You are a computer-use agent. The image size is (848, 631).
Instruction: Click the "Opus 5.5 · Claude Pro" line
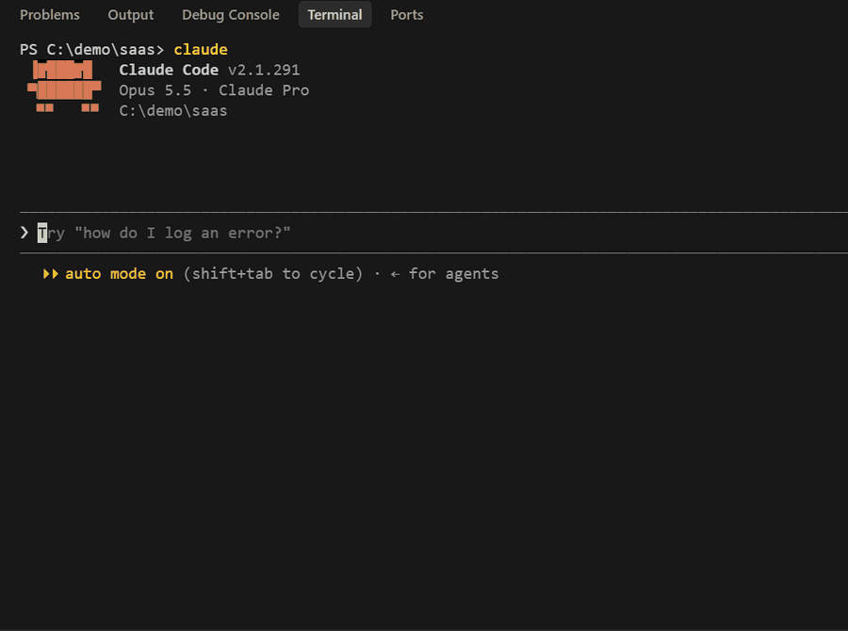[214, 90]
